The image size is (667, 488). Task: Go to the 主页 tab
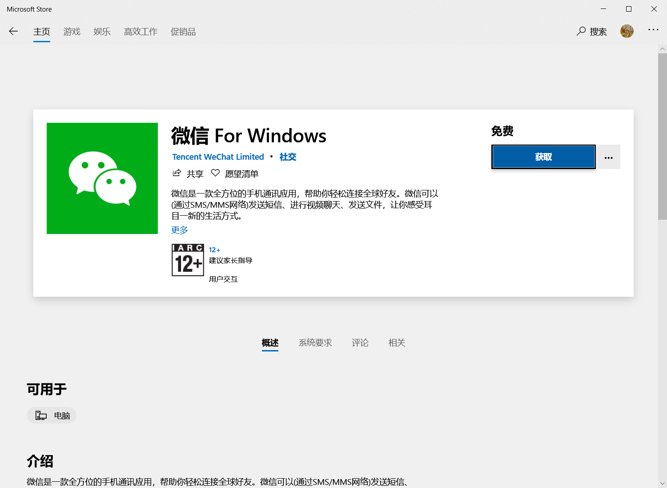tap(42, 32)
